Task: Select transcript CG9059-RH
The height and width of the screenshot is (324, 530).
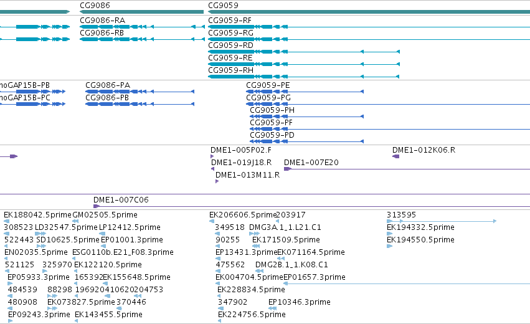Action: [x=231, y=70]
